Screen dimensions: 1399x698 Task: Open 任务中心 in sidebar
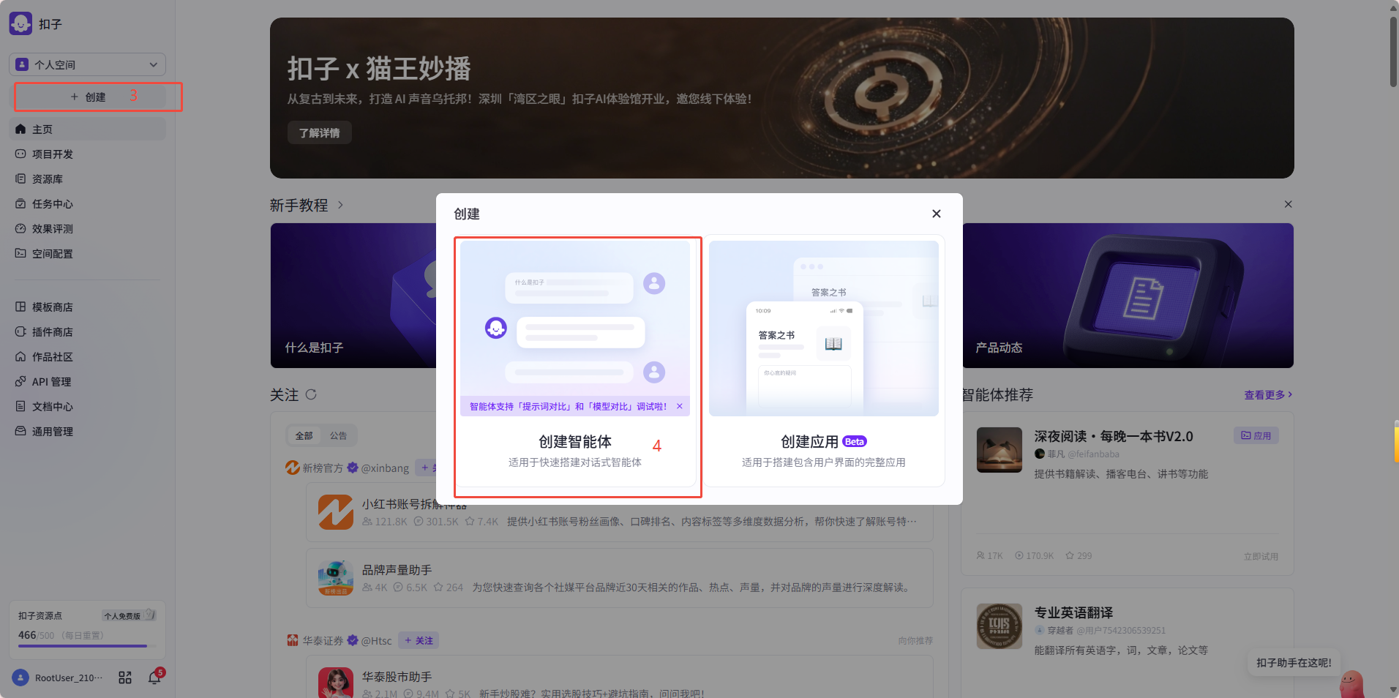(87, 203)
